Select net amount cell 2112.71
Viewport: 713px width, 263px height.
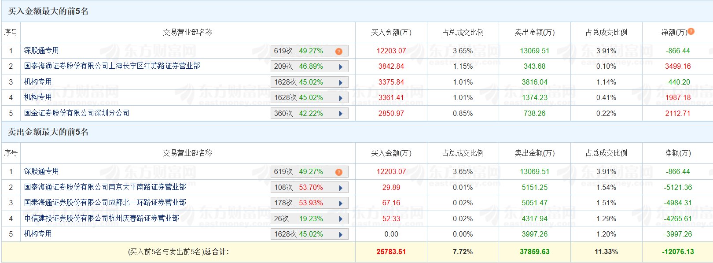(x=678, y=113)
